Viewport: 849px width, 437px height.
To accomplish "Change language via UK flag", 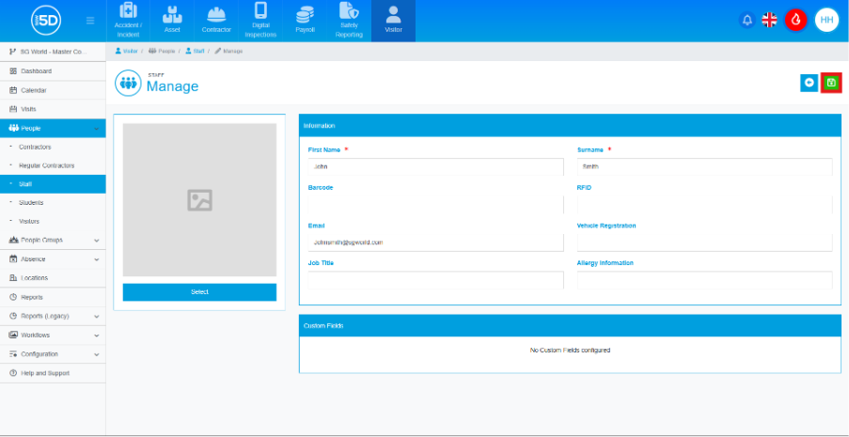I will tap(769, 21).
